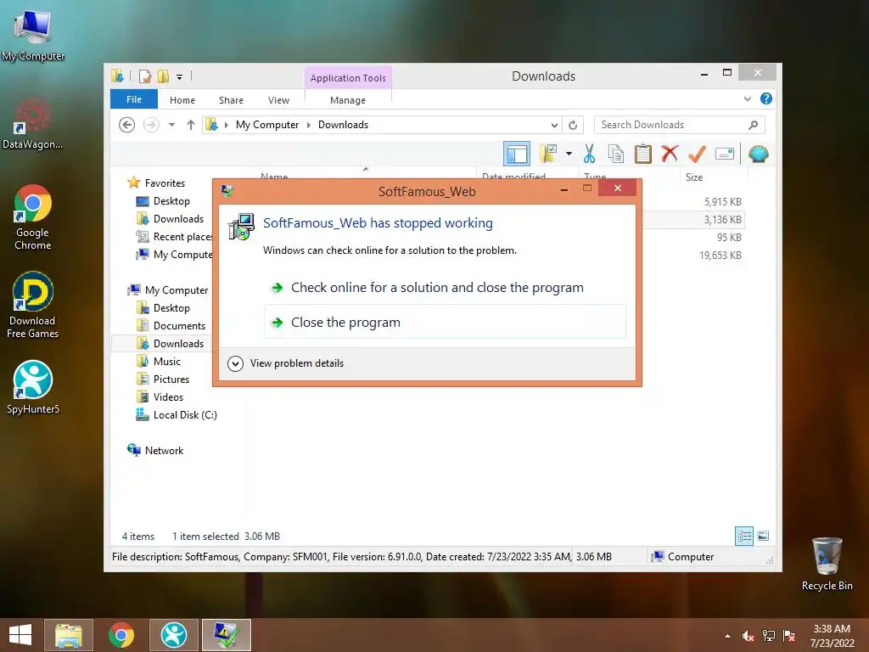Open recent locations dropdown arrow
The height and width of the screenshot is (652, 869).
(171, 125)
